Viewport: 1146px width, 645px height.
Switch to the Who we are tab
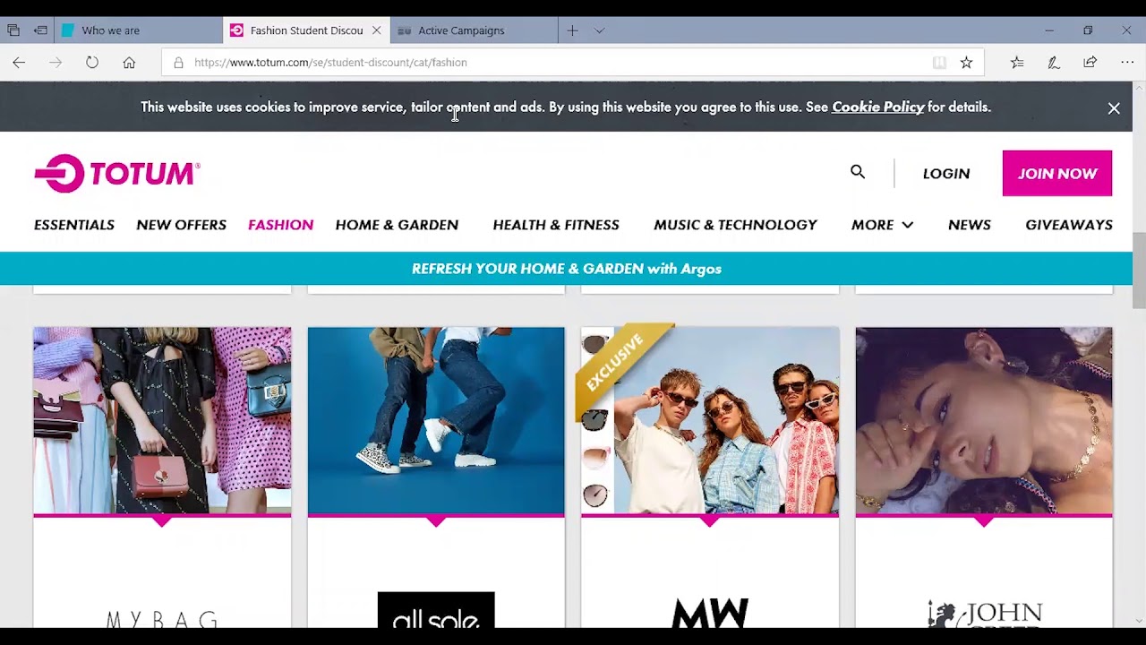[138, 30]
